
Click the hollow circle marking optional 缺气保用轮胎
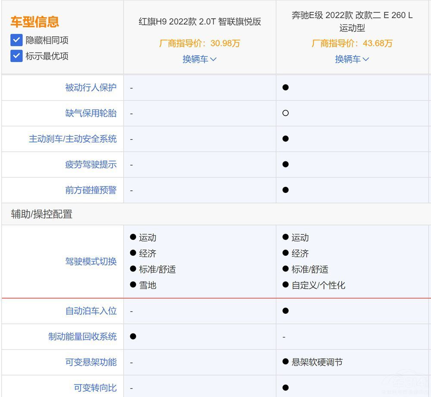point(285,113)
